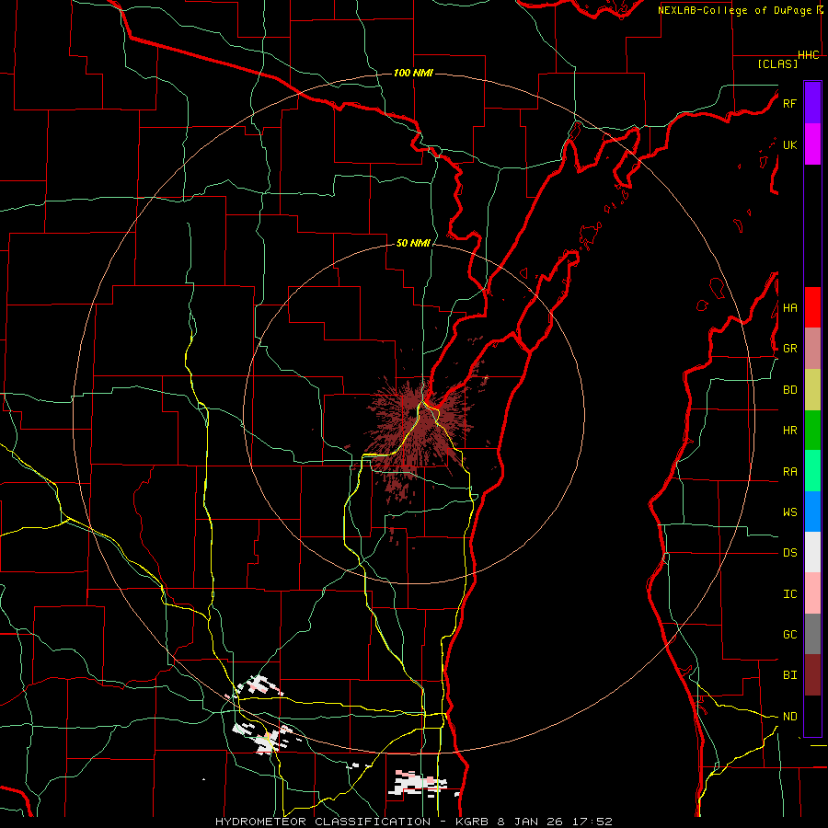Click the ND legend label
Screen dimensions: 828x828
coord(789,717)
